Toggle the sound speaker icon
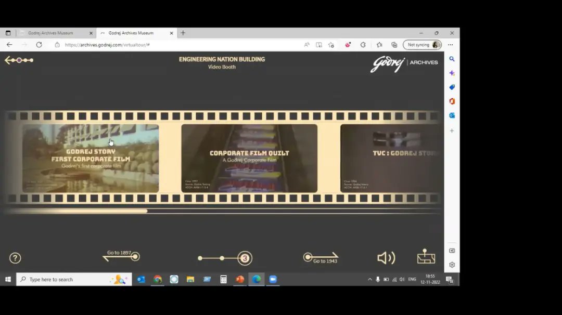Image resolution: width=562 pixels, height=315 pixels. tap(386, 258)
